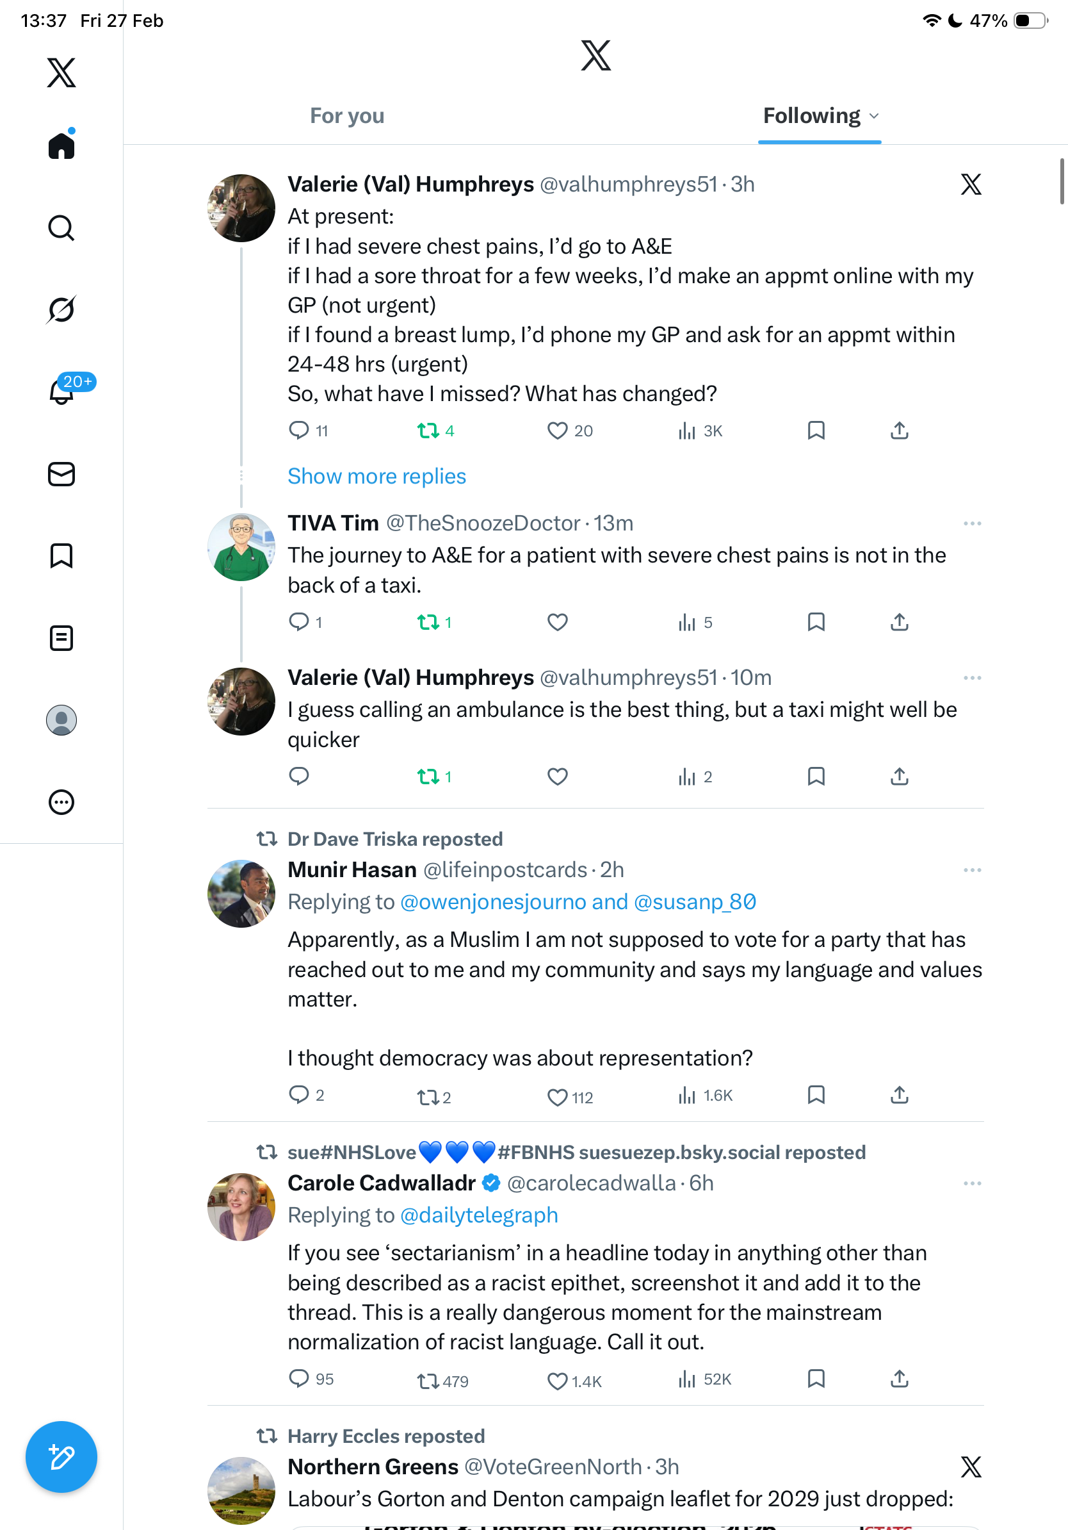Open Direct Messages envelope icon
The height and width of the screenshot is (1530, 1068).
tap(61, 475)
